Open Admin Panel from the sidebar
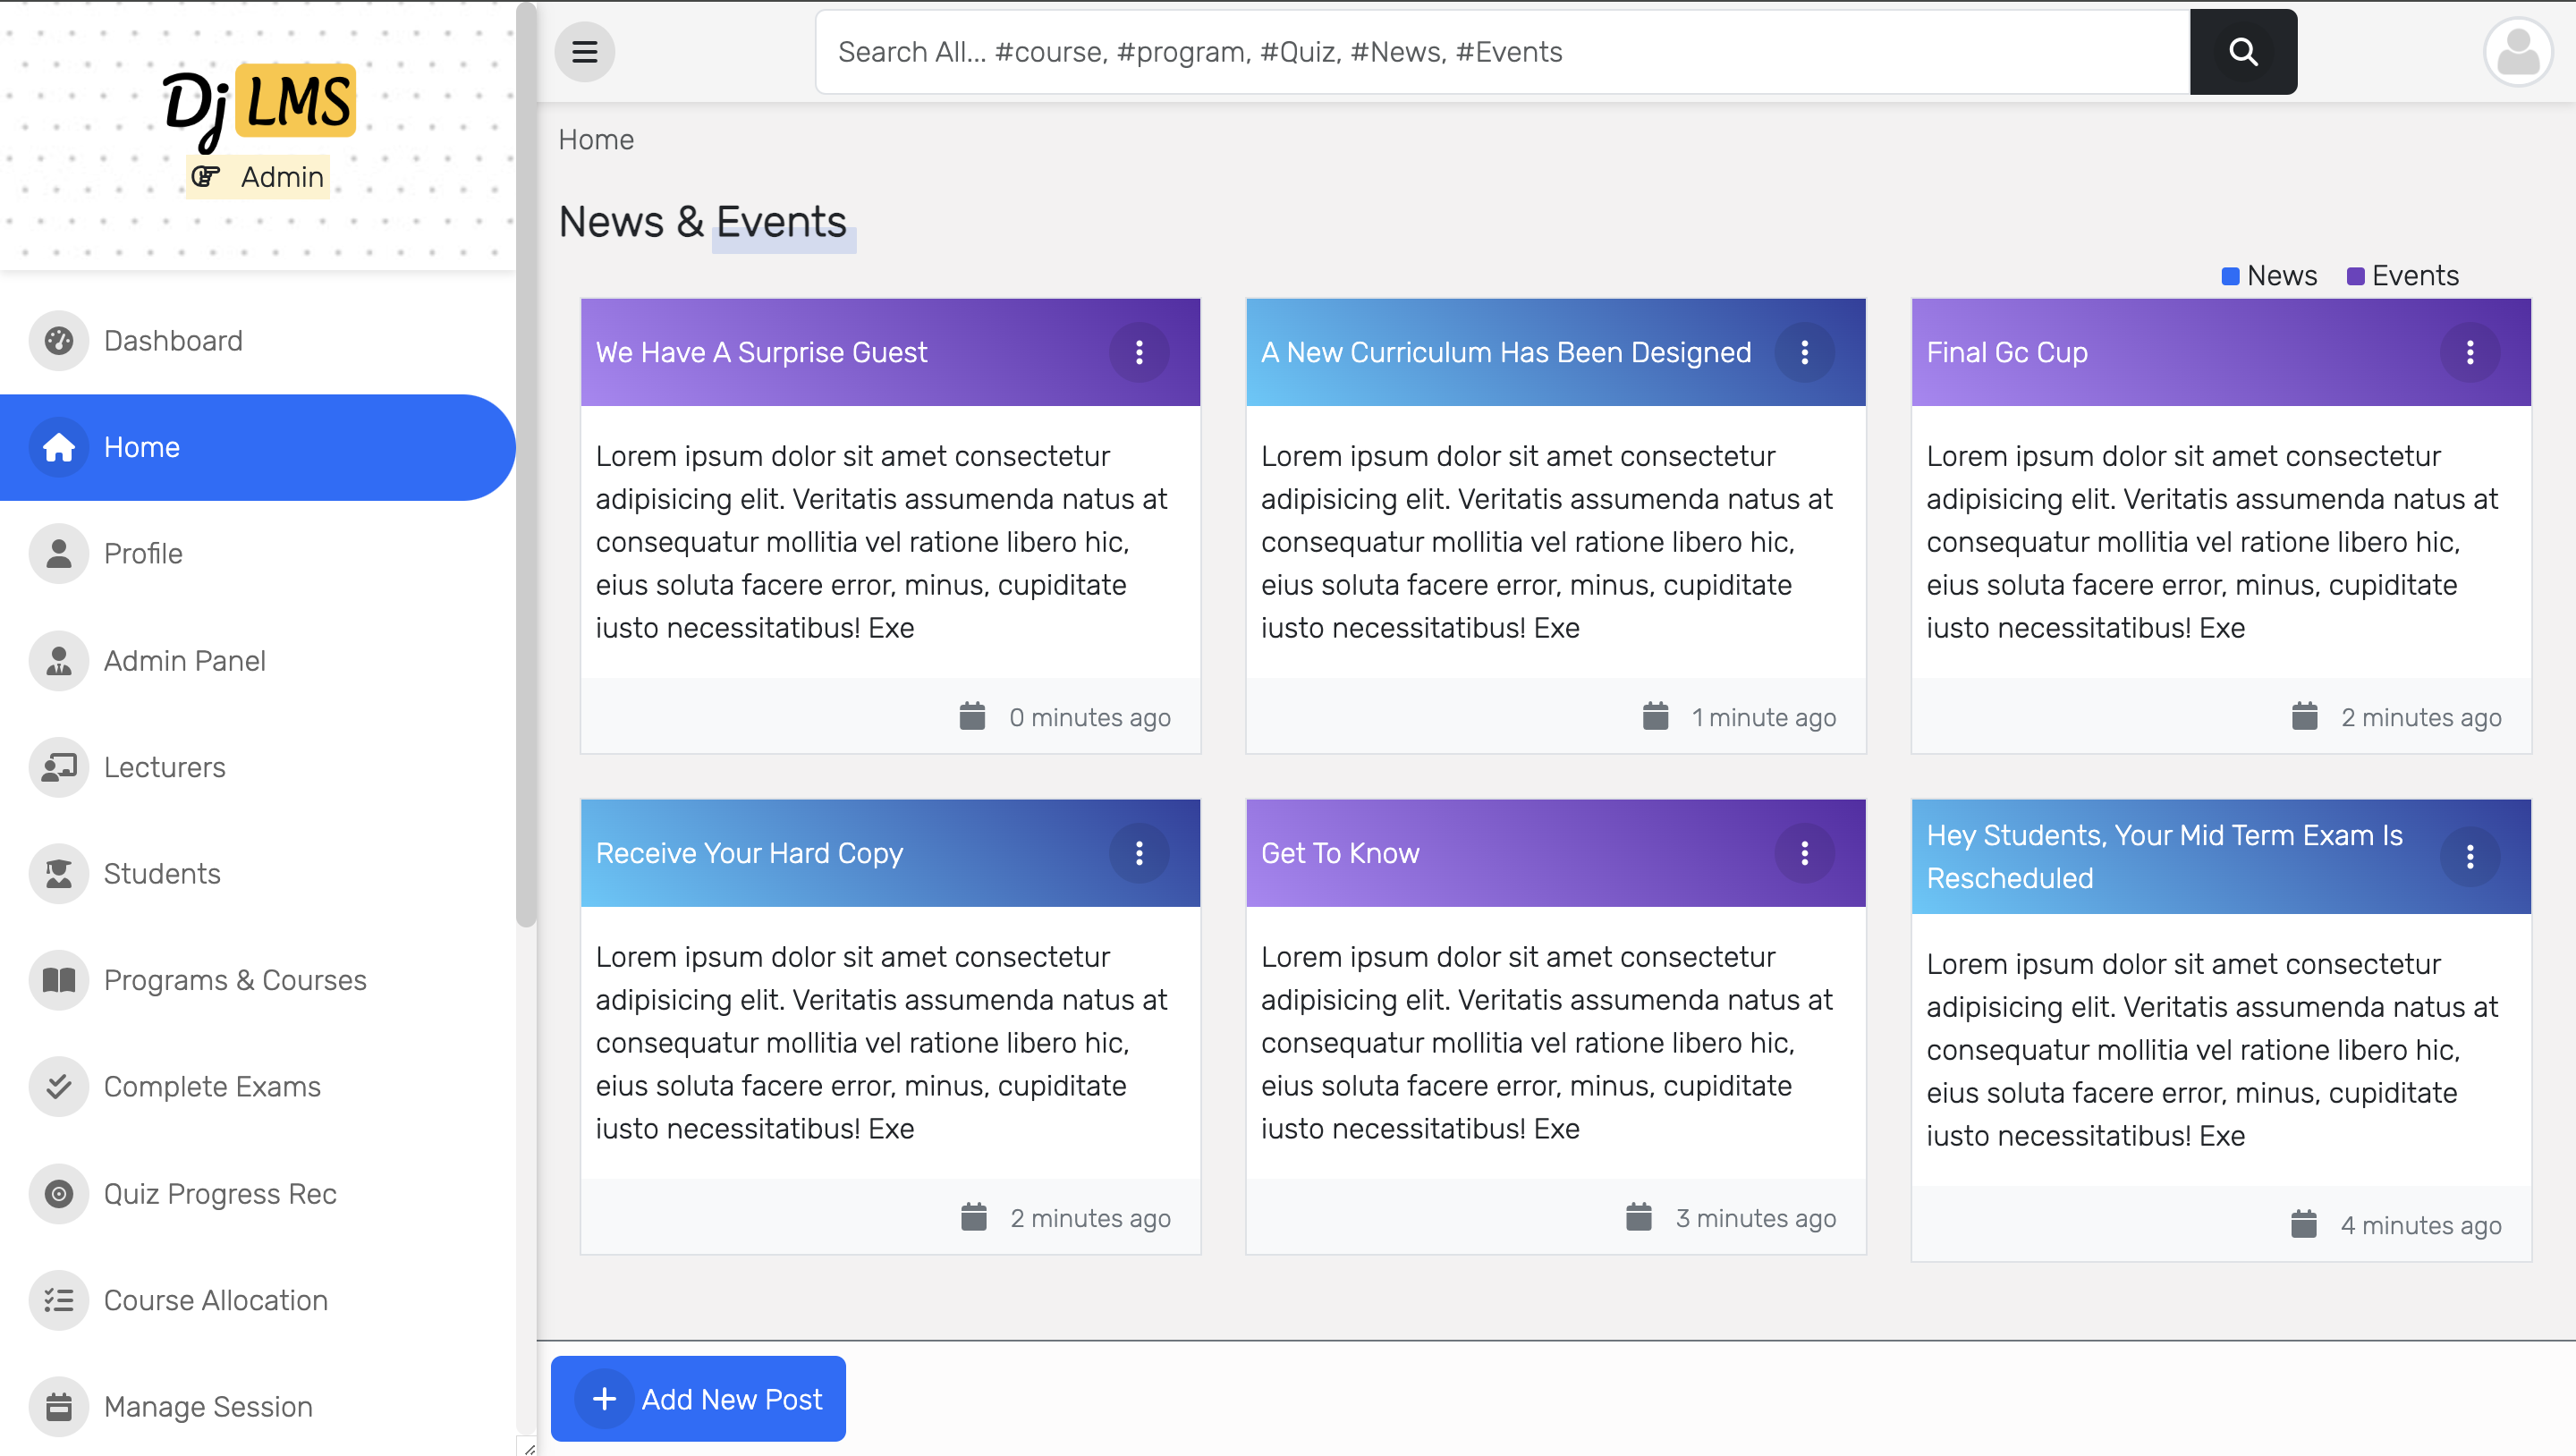This screenshot has width=2576, height=1456. click(x=257, y=661)
